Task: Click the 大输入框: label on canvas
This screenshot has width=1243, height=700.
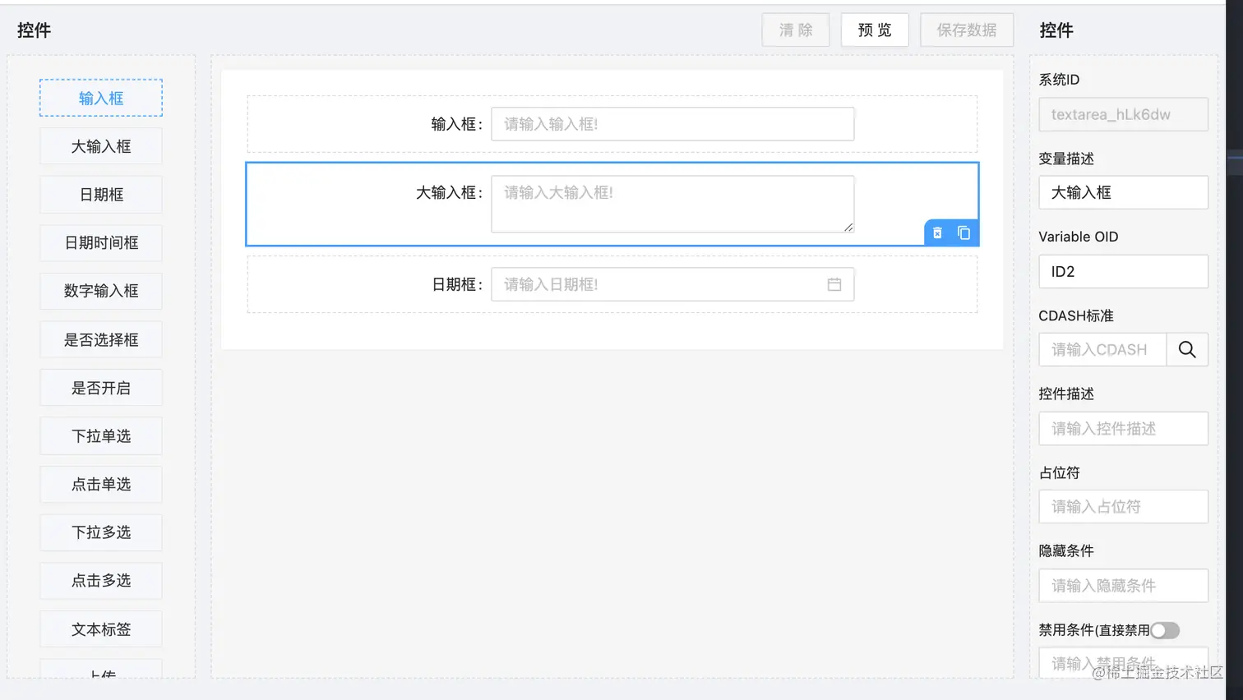Action: 450,193
